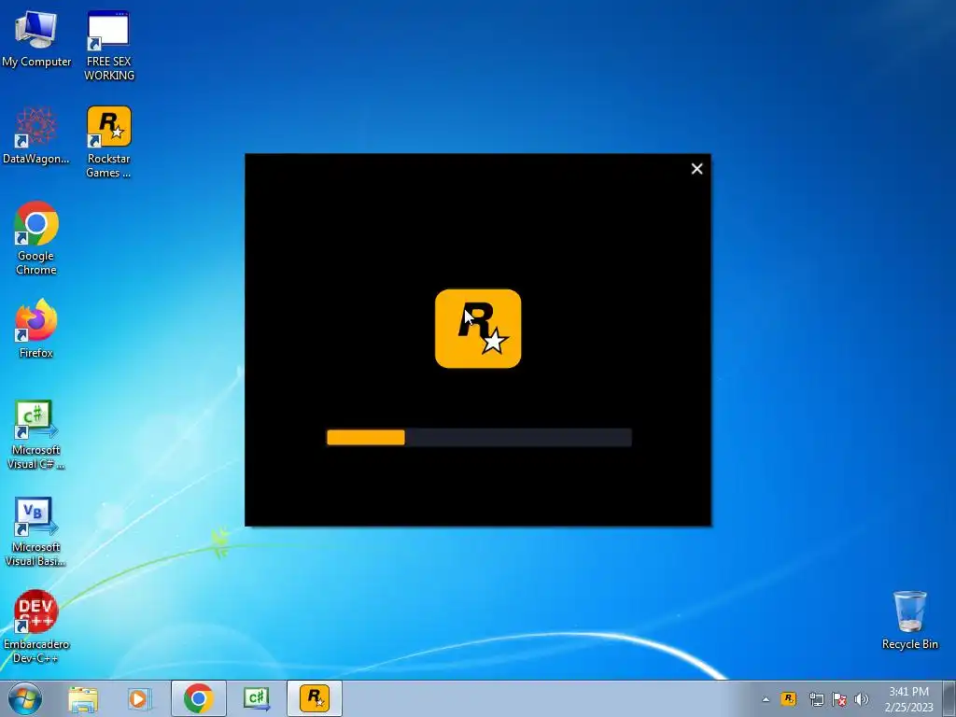Launch Windows Media Player from the taskbar
The width and height of the screenshot is (956, 717).
pos(139,698)
